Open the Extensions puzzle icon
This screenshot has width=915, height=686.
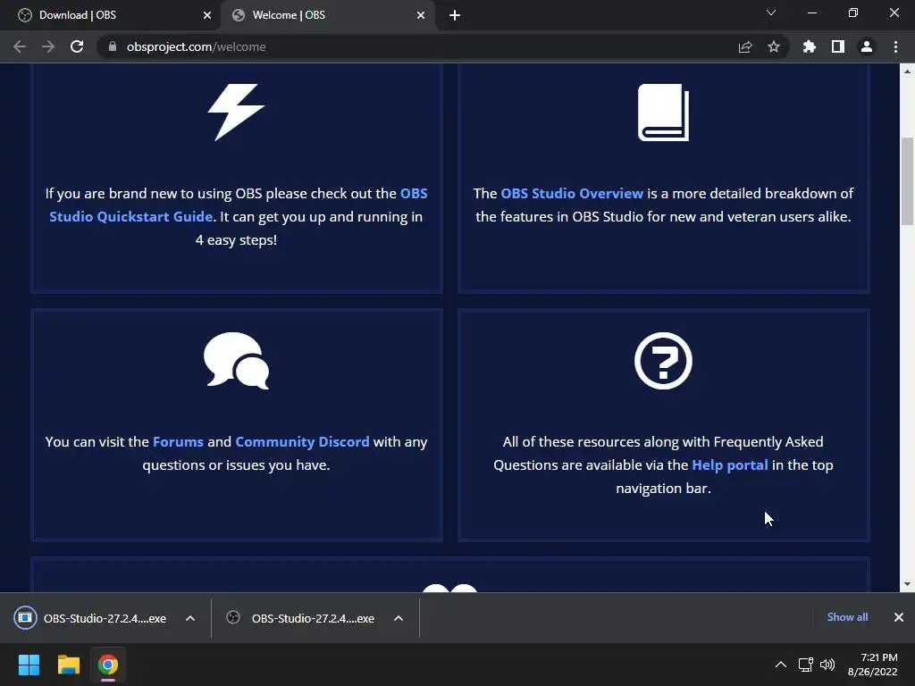click(810, 46)
